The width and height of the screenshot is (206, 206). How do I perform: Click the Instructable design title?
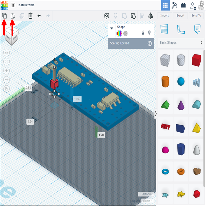pyautogui.click(x=26, y=5)
